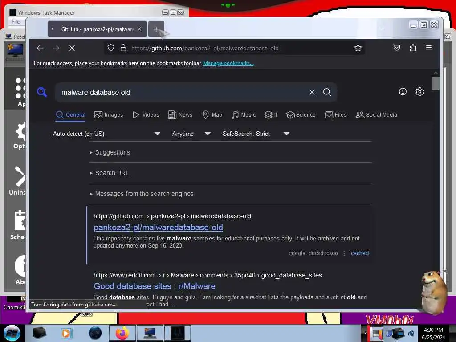456x342 pixels.
Task: Open the SafeSearch: Strict dropdown
Action: tap(256, 134)
